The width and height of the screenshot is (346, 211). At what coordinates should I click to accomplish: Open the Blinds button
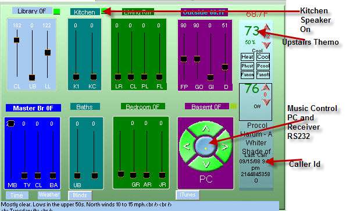tap(80, 195)
